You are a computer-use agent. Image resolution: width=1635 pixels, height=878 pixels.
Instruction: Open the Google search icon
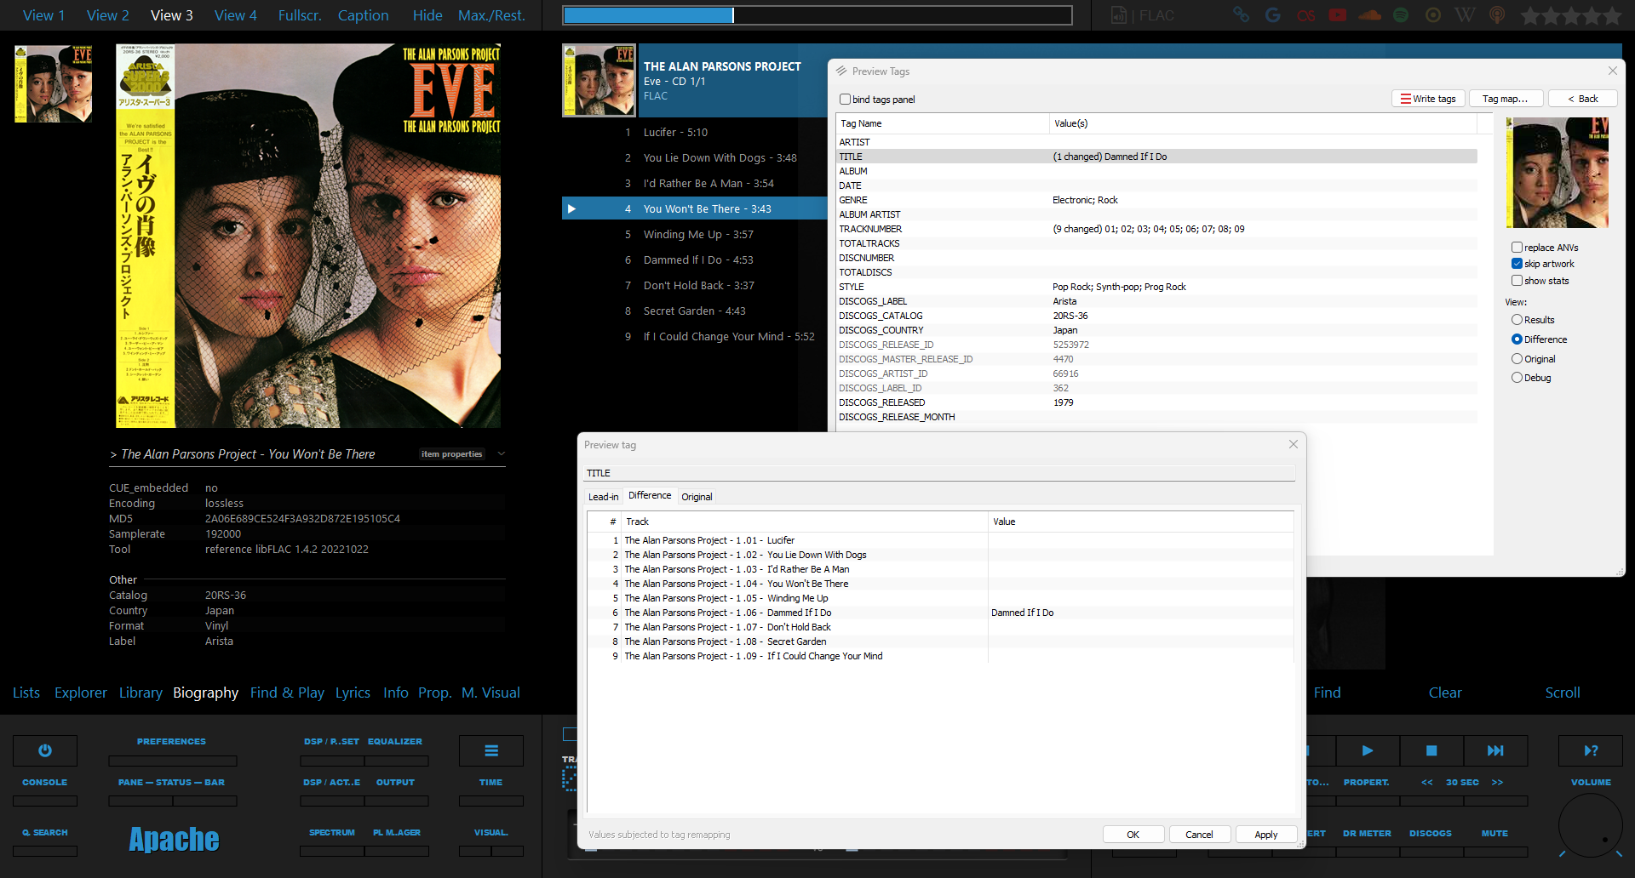point(1273,15)
